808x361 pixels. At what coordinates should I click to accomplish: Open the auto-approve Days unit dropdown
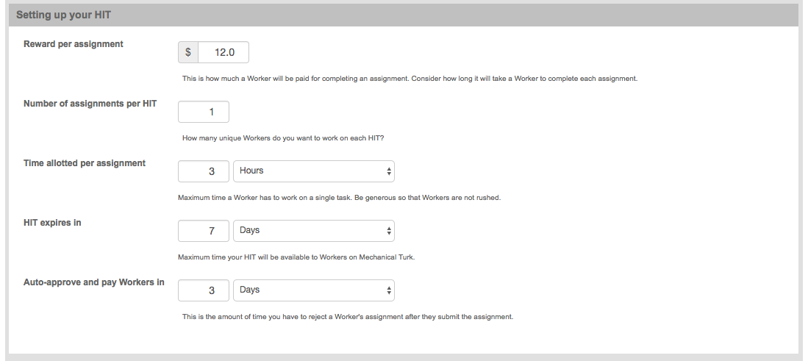pyautogui.click(x=314, y=290)
